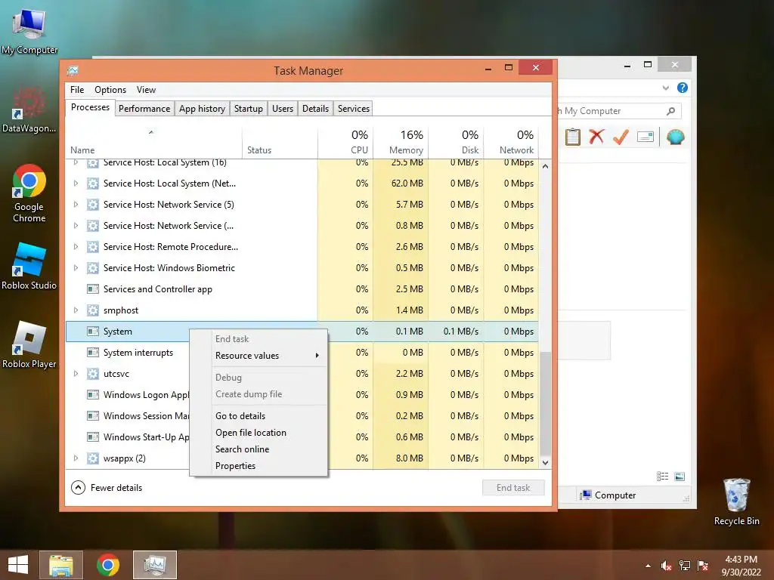Click the smphost process gear icon
The image size is (774, 580).
click(x=92, y=310)
